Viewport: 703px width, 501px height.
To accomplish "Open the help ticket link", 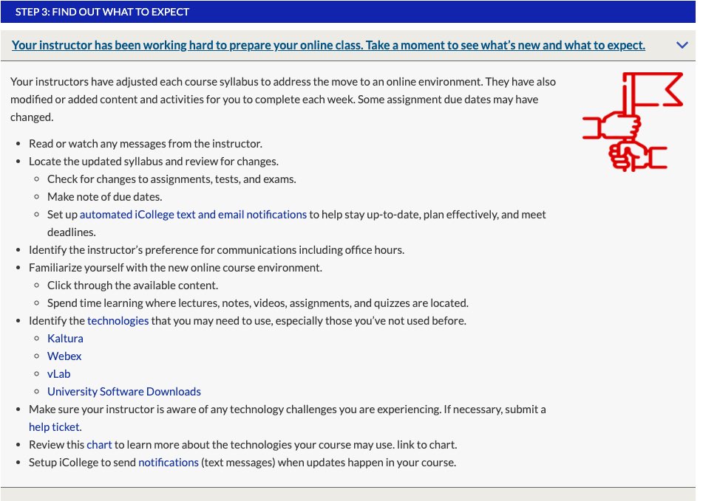I will 55,427.
